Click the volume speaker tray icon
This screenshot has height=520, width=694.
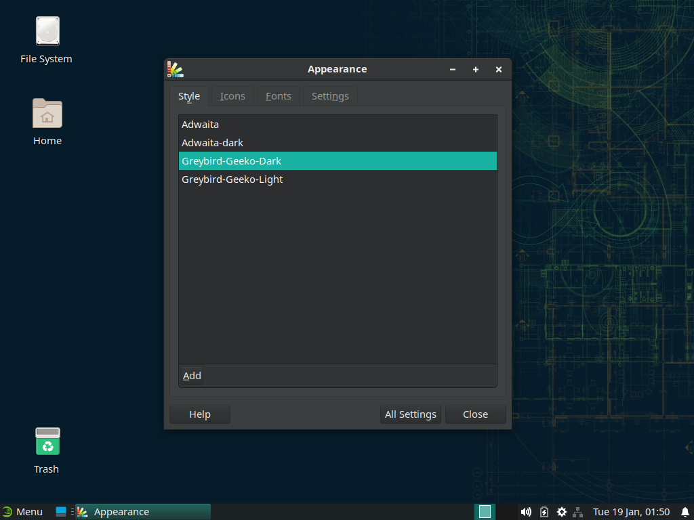(x=526, y=512)
